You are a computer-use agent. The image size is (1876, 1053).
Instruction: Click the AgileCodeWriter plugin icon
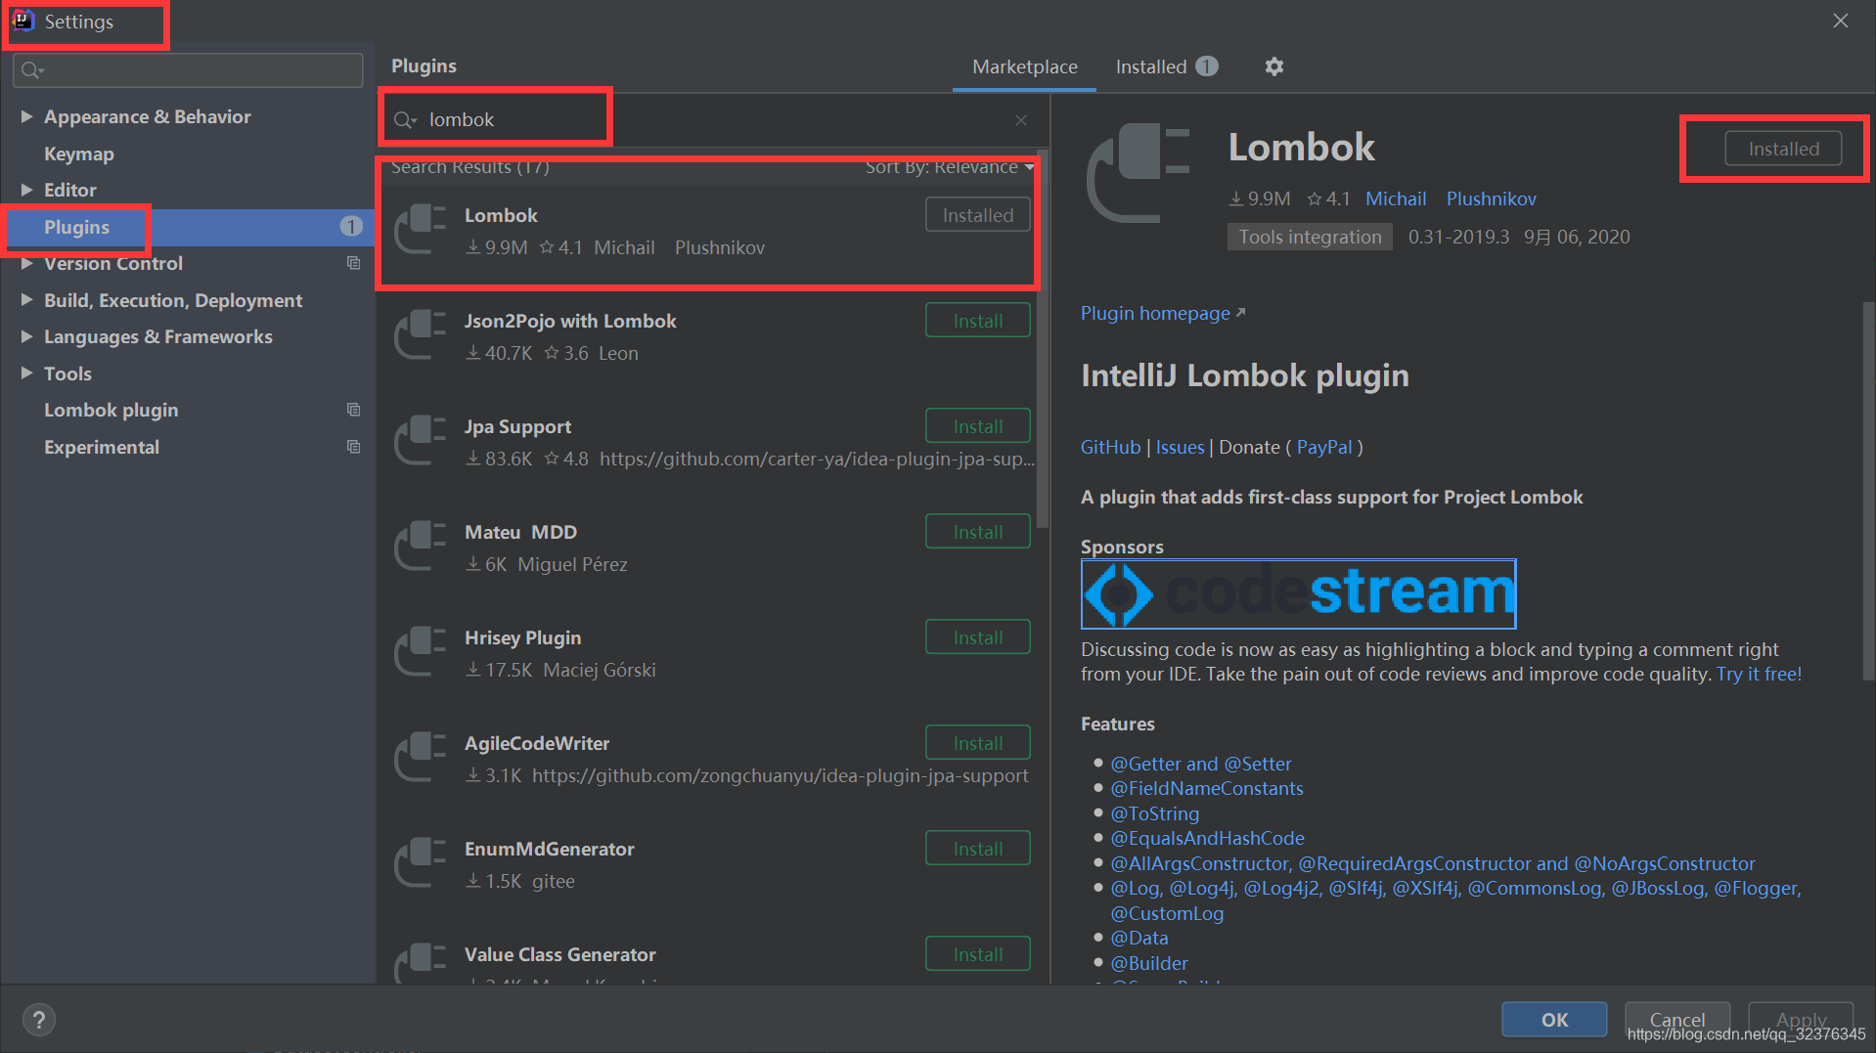(x=421, y=758)
